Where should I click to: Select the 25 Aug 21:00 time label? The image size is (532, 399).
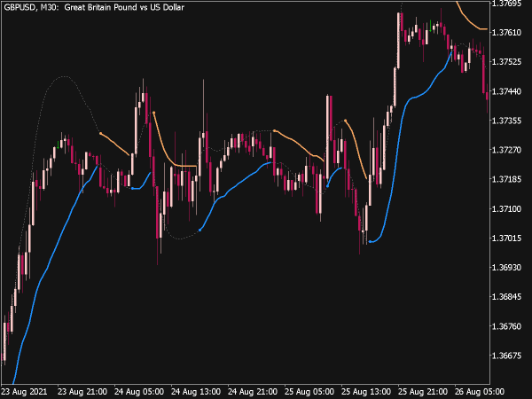423,392
